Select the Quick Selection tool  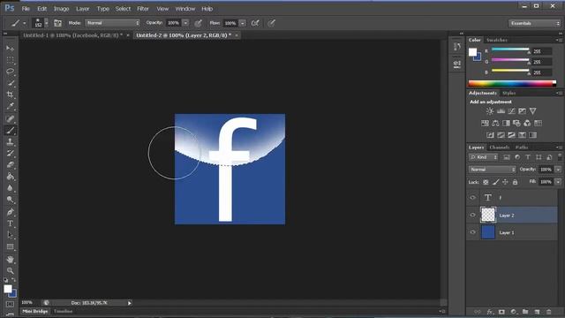click(x=10, y=83)
